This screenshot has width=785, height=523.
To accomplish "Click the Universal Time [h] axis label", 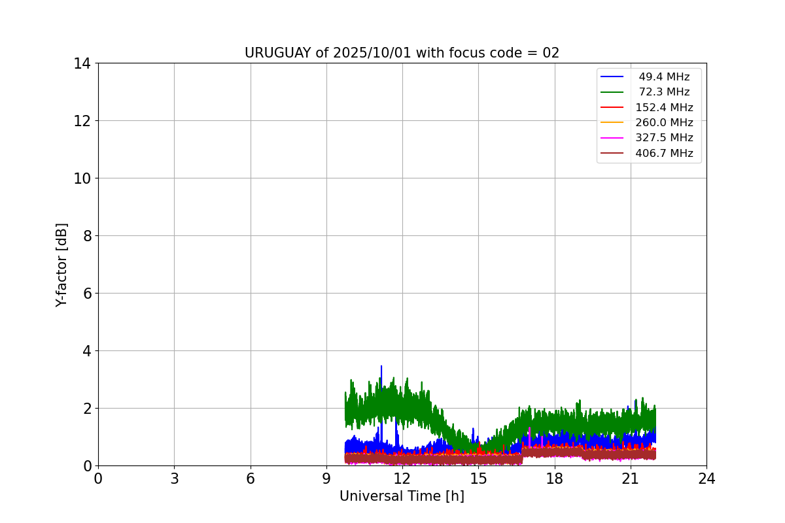I will click(402, 497).
